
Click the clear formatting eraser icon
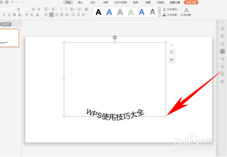(38, 15)
